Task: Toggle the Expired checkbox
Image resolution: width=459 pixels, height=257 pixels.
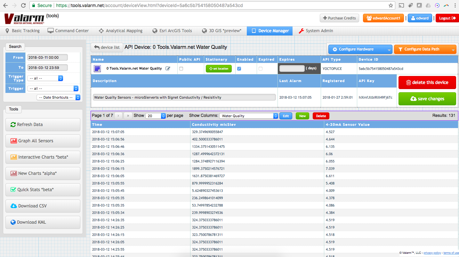Action: coord(261,69)
